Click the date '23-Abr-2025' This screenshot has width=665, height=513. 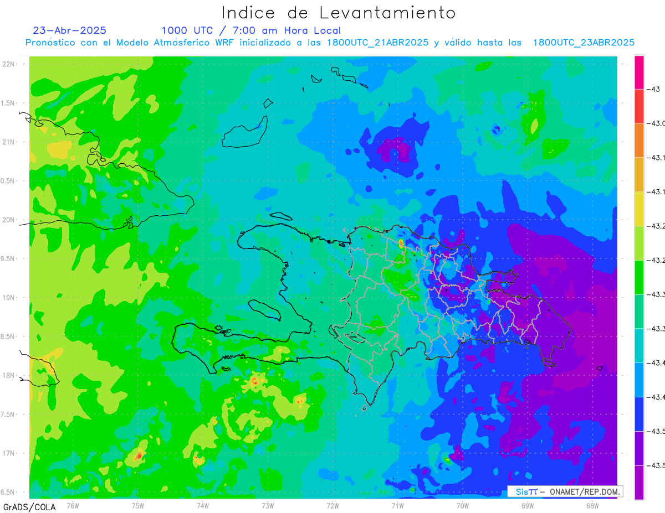coord(70,30)
